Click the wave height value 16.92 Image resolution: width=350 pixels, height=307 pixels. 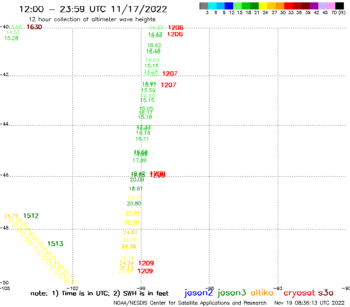(154, 45)
